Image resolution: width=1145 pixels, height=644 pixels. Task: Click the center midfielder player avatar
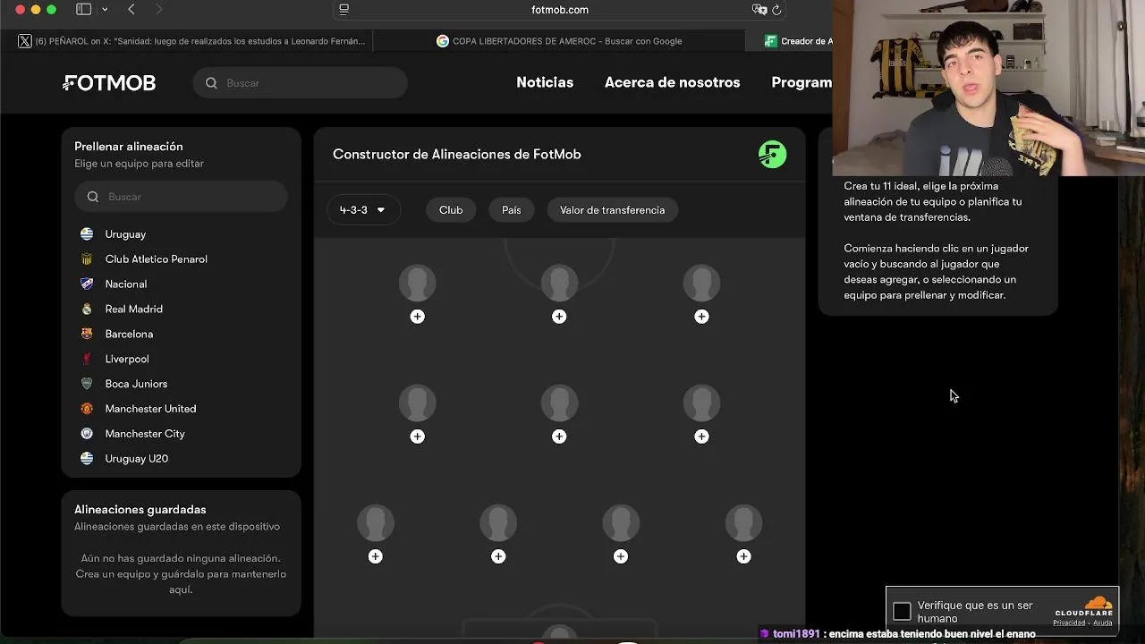click(x=559, y=403)
